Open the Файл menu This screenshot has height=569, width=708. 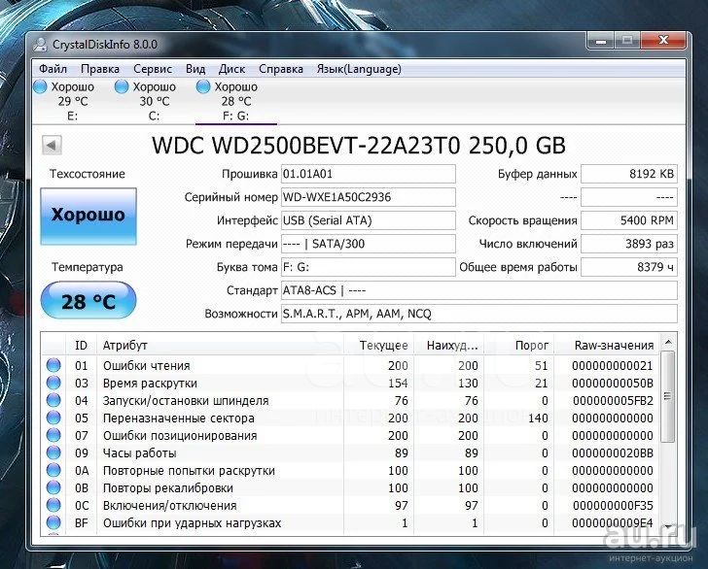[x=53, y=69]
